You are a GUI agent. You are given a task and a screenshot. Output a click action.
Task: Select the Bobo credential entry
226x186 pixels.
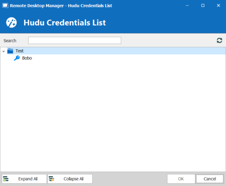(x=27, y=58)
